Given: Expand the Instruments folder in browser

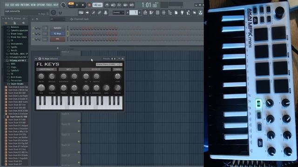Looking at the screenshot, I should [x=15, y=44].
